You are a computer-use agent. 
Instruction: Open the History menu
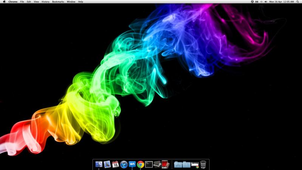[45, 2]
